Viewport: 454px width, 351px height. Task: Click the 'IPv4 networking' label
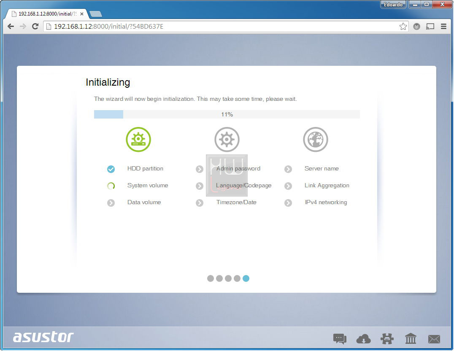point(326,202)
